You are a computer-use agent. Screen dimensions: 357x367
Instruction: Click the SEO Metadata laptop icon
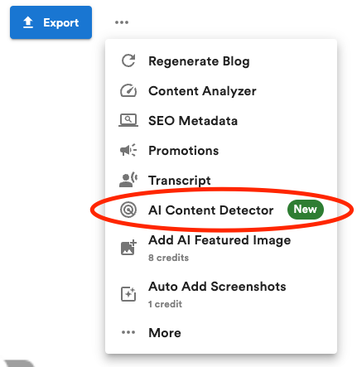128,121
